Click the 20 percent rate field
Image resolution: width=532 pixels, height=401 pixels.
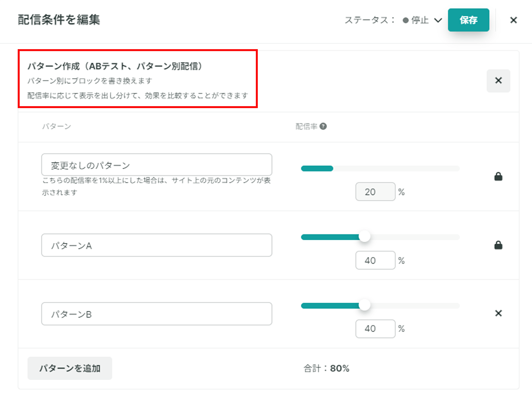[375, 192]
